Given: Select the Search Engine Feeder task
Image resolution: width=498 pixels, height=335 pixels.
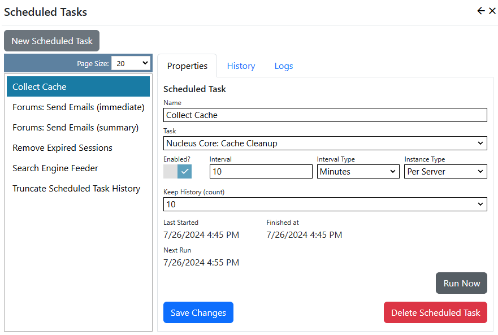Looking at the screenshot, I should coord(55,168).
